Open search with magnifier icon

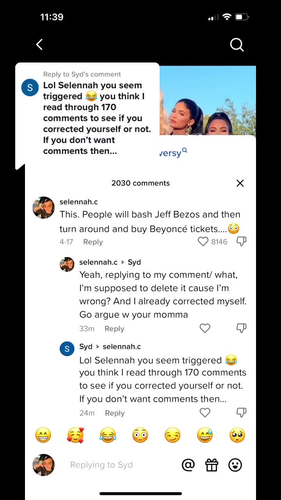[237, 45]
